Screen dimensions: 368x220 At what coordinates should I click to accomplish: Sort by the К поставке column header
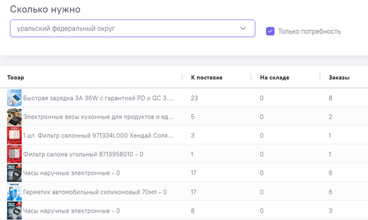(x=206, y=78)
